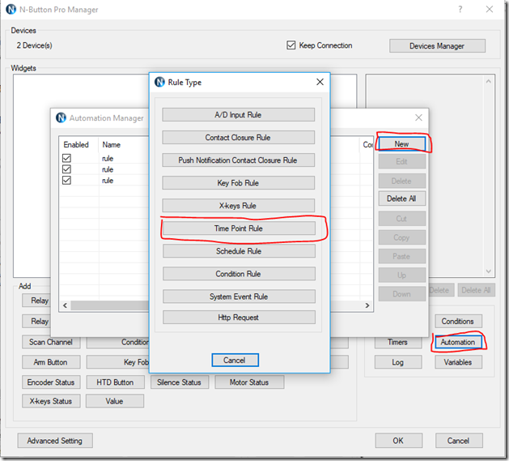
Task: Open Timers
Action: coord(398,343)
